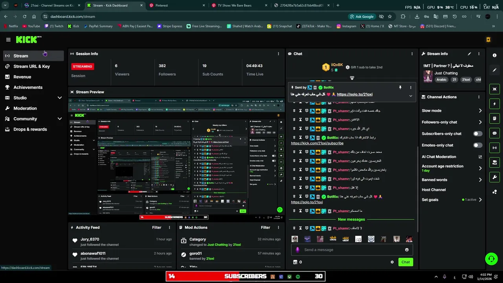Click the screen-capture frame sidebar icon

495,89
